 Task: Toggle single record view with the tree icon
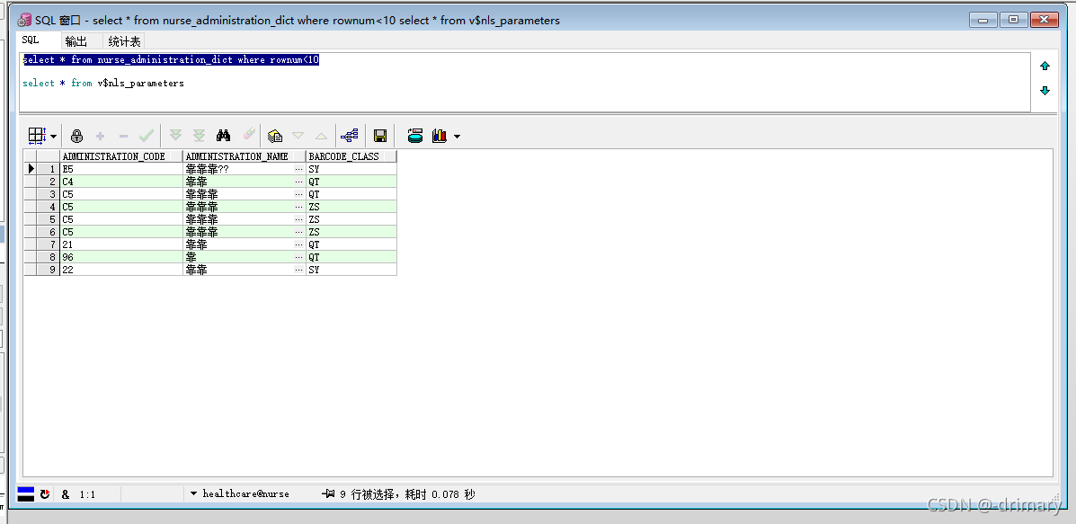pos(351,135)
